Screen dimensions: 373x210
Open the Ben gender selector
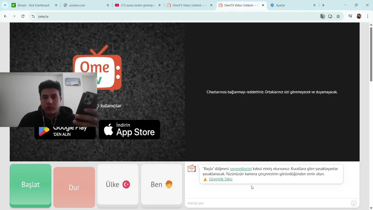[162, 185]
